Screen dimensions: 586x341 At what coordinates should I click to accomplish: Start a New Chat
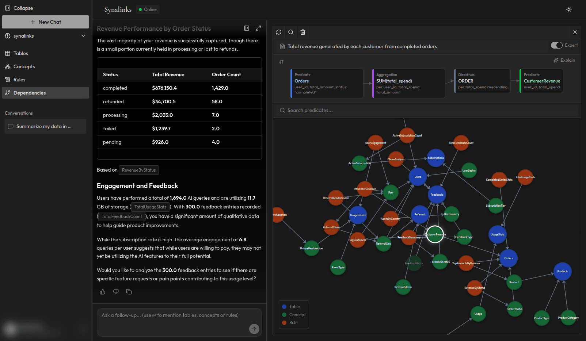pos(45,22)
